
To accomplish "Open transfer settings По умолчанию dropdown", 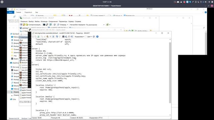I will pyautogui.click(x=95, y=25).
